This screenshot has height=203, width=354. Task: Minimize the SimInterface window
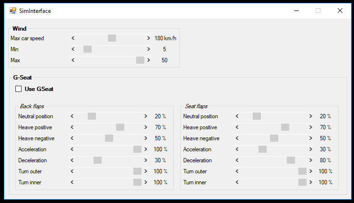(x=296, y=11)
